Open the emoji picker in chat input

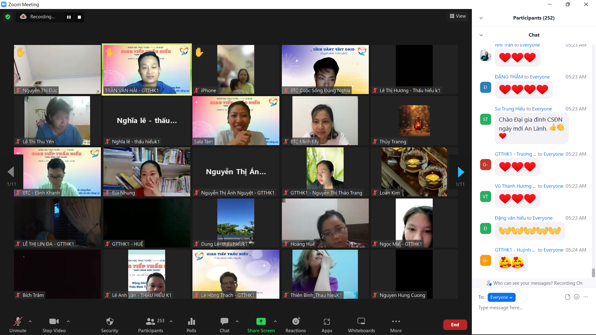pyautogui.click(x=576, y=297)
